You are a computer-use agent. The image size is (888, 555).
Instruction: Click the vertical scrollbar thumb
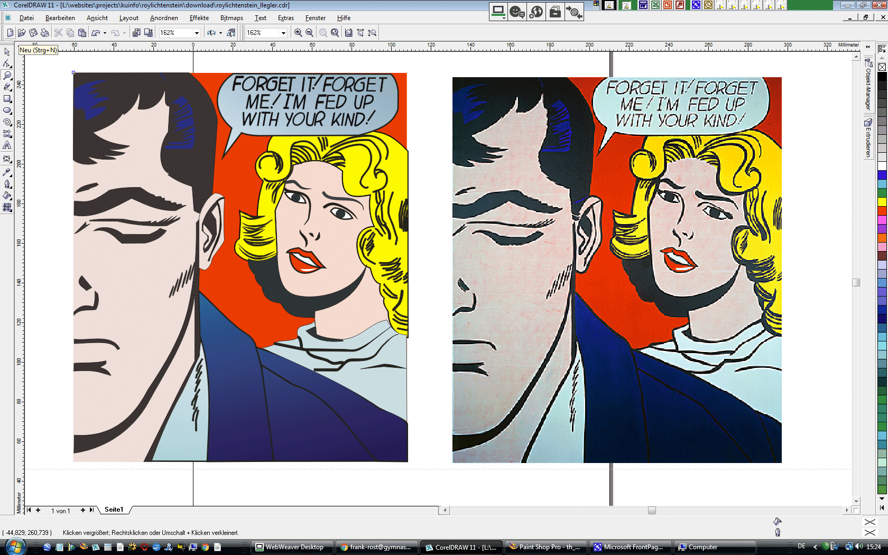[856, 283]
